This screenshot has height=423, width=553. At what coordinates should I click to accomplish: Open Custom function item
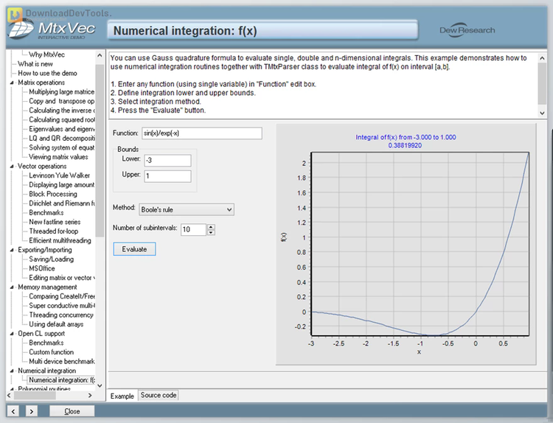coord(51,352)
